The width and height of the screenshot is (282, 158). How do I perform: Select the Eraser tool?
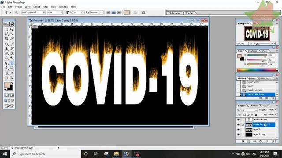pos(7,53)
